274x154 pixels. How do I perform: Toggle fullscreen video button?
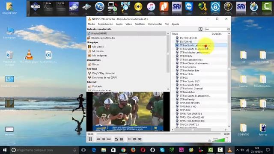pos(116,139)
